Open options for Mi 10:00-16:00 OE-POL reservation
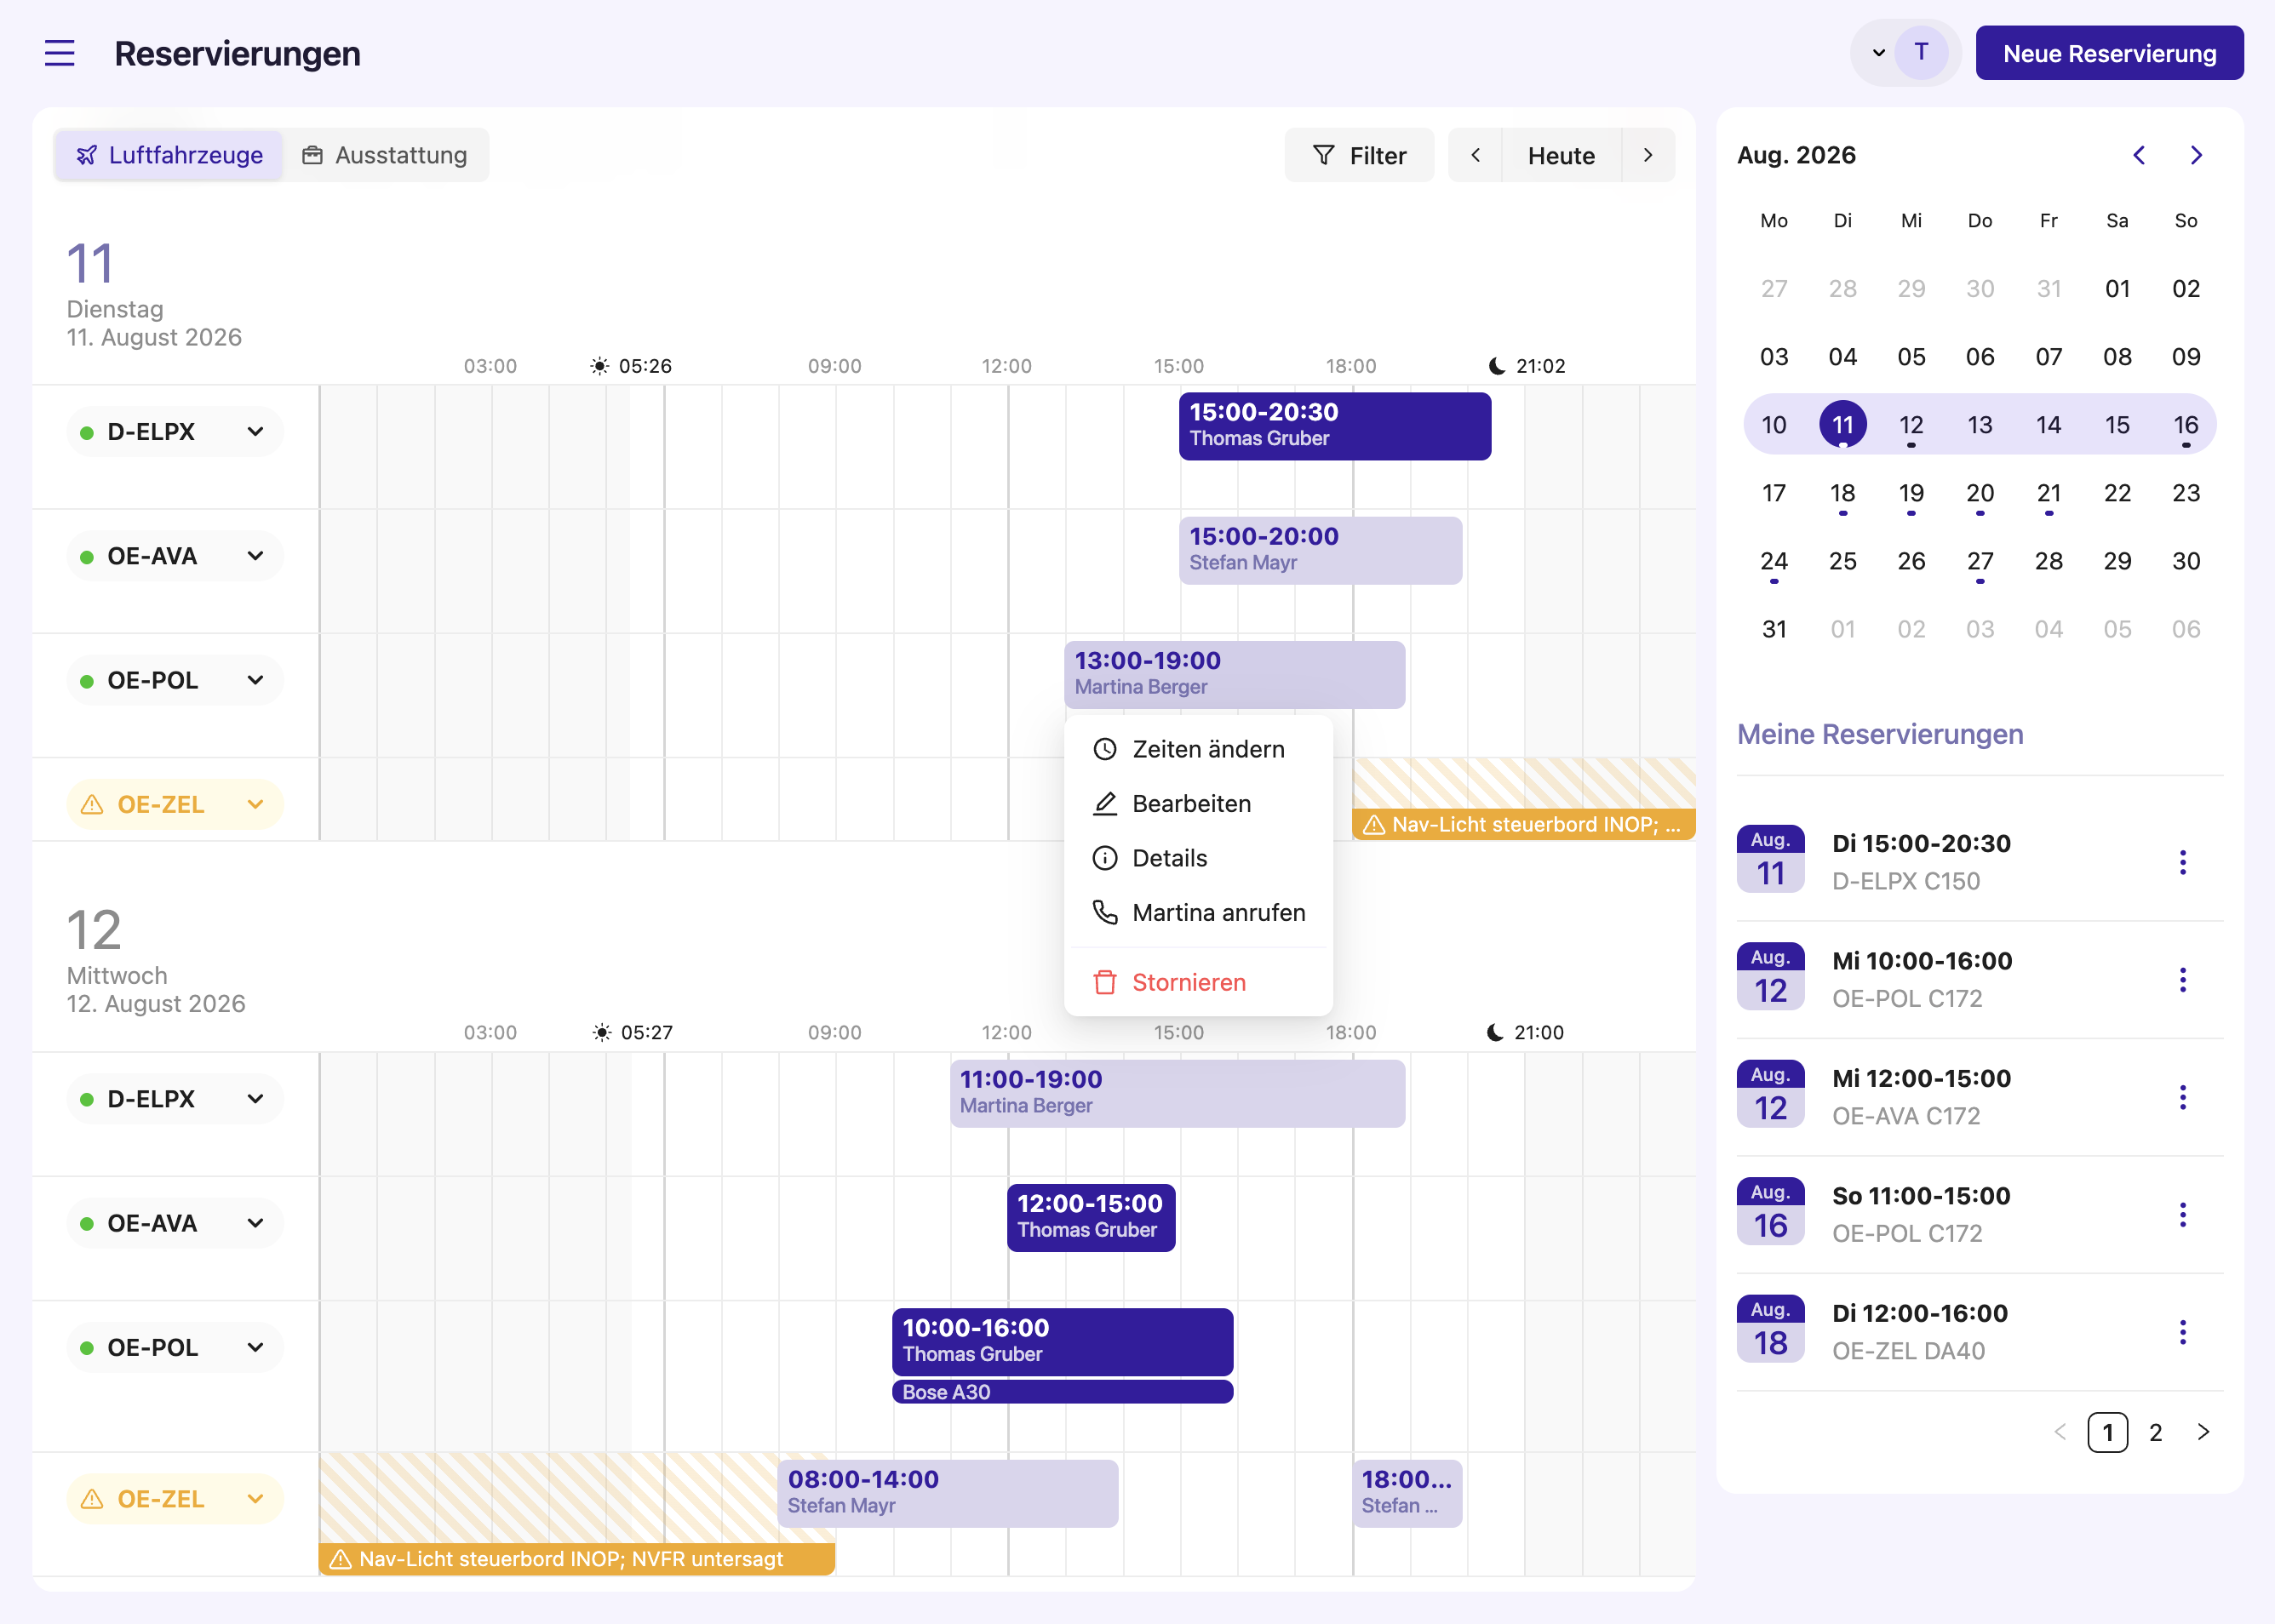Viewport: 2275px width, 1624px height. (2183, 980)
